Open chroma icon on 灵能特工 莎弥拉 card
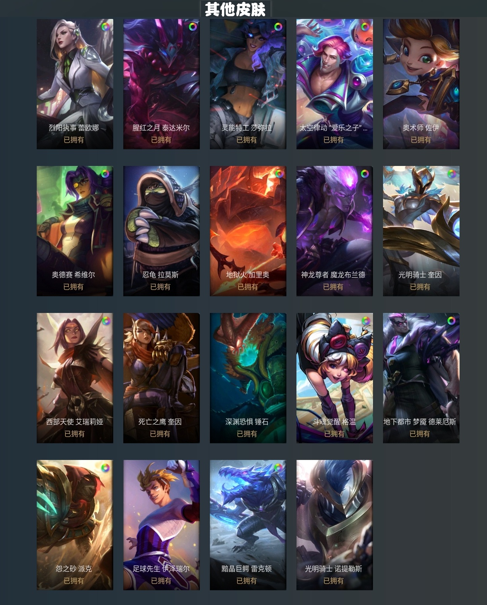This screenshot has width=487, height=605. tap(278, 27)
